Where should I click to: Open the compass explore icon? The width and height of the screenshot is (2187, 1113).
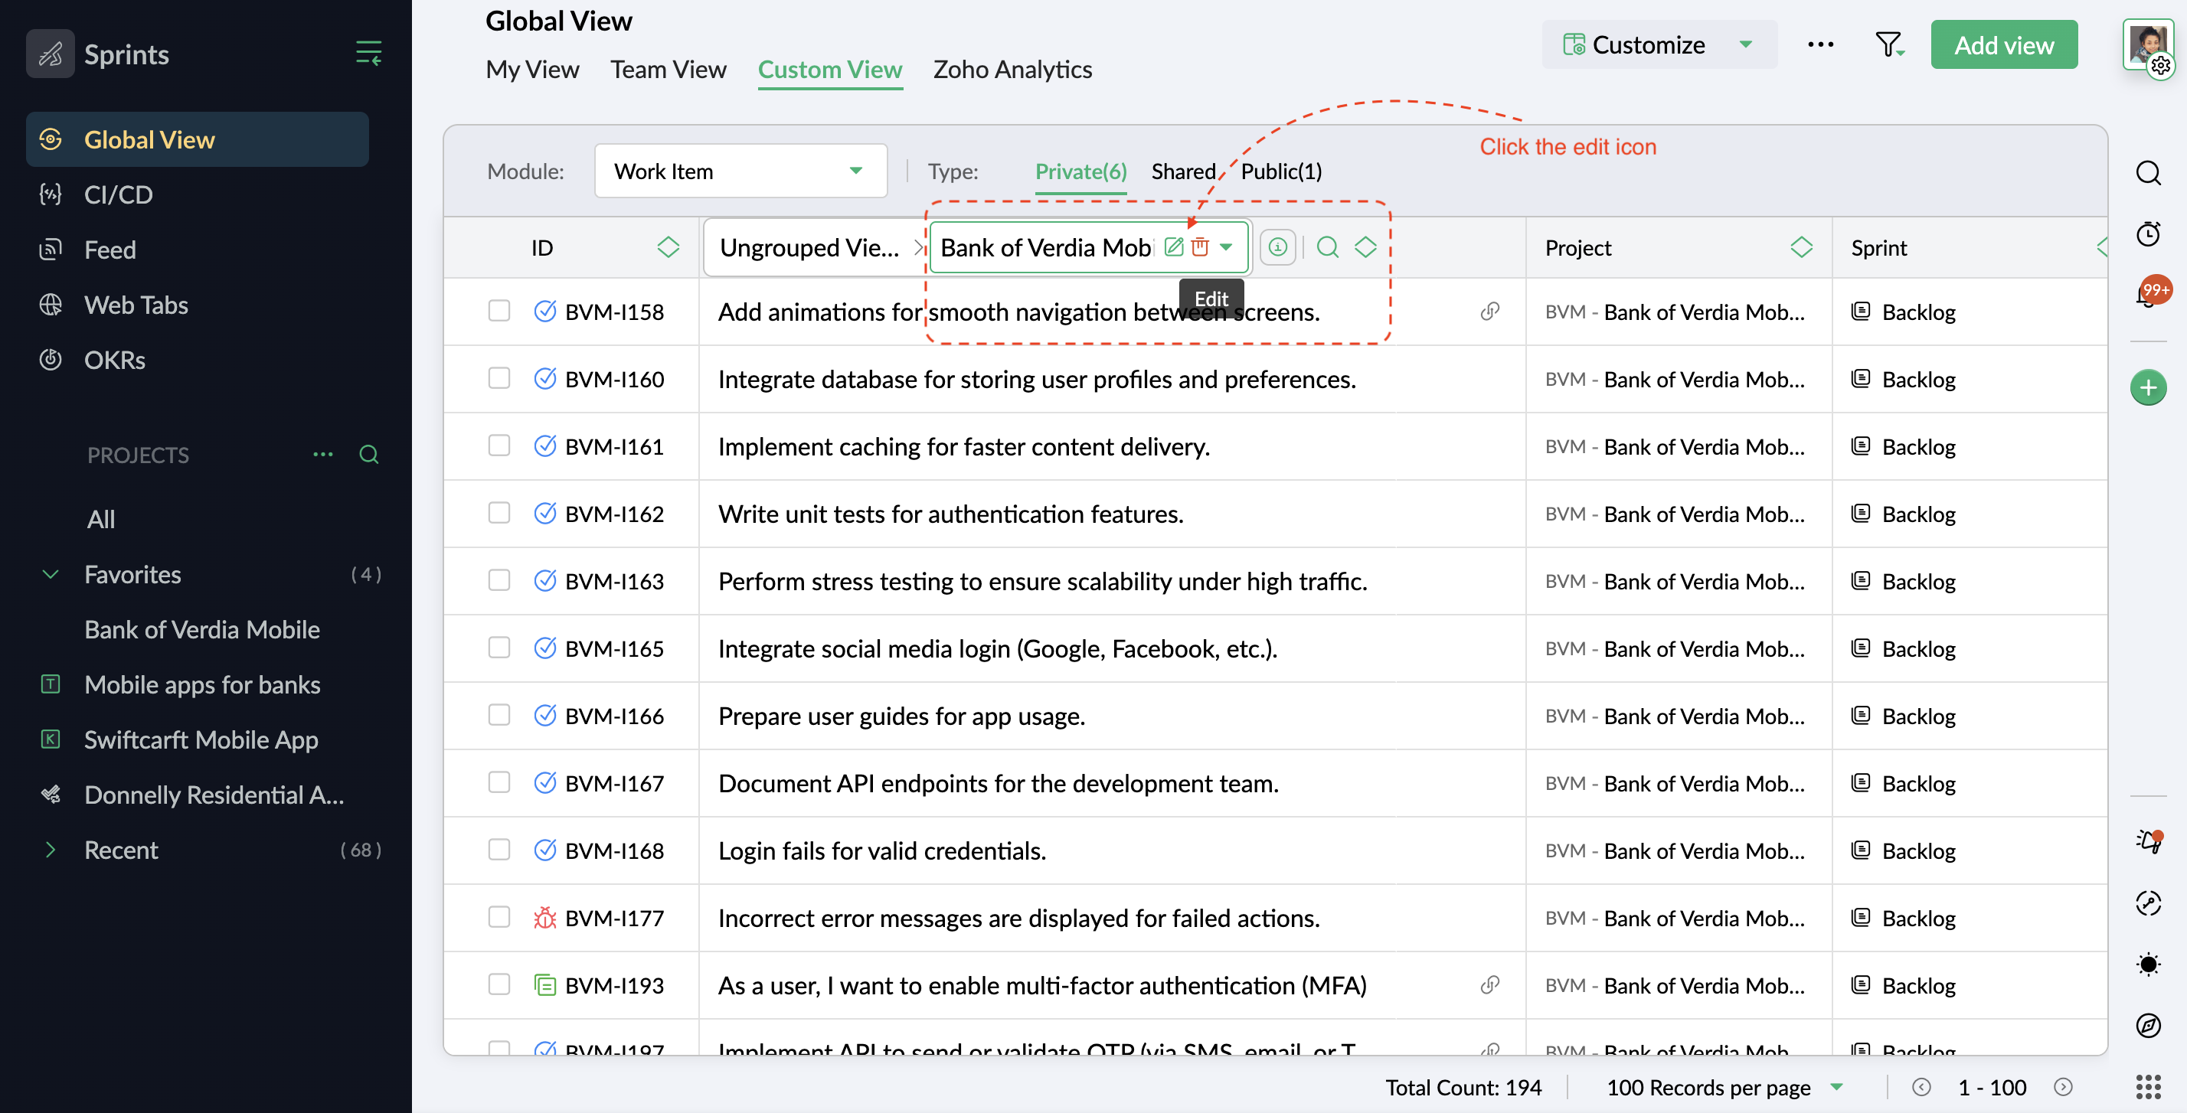click(x=2148, y=1025)
